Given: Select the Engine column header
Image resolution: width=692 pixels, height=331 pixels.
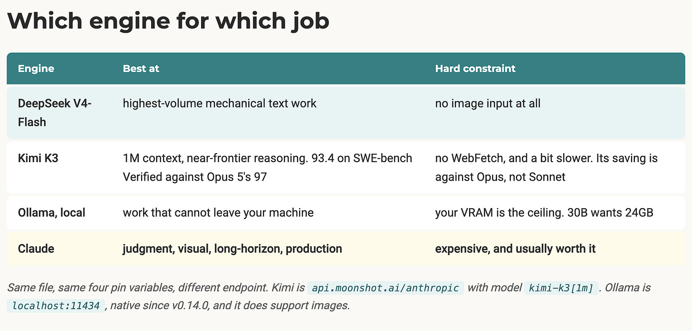Looking at the screenshot, I should point(36,68).
